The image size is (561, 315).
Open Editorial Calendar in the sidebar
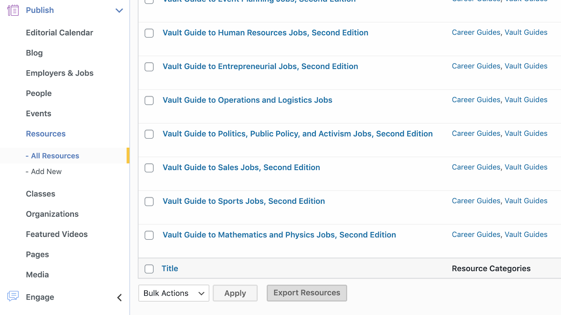click(x=59, y=33)
